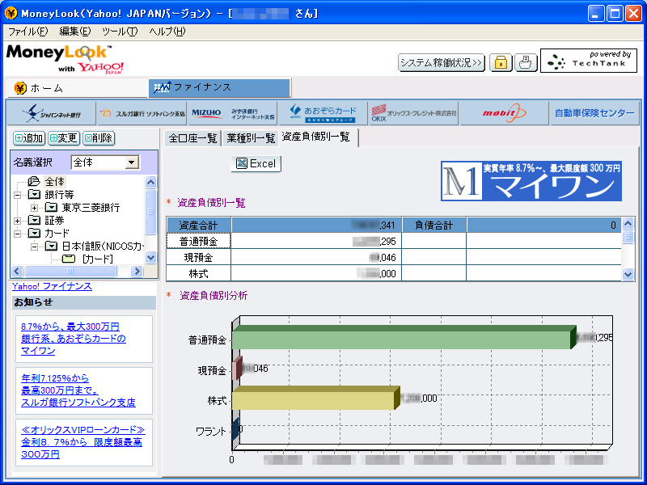Open the 年利7.125%から スルガ銀行 link

[78, 390]
